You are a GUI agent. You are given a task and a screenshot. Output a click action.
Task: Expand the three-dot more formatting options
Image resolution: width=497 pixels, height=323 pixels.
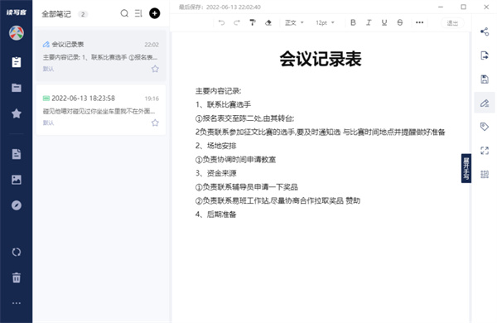(419, 22)
